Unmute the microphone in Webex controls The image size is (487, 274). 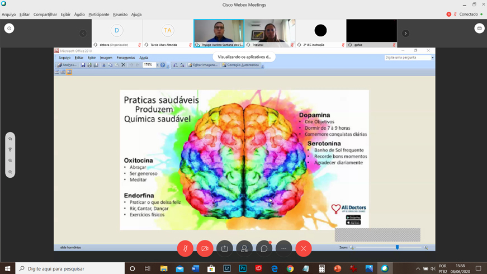click(x=185, y=248)
